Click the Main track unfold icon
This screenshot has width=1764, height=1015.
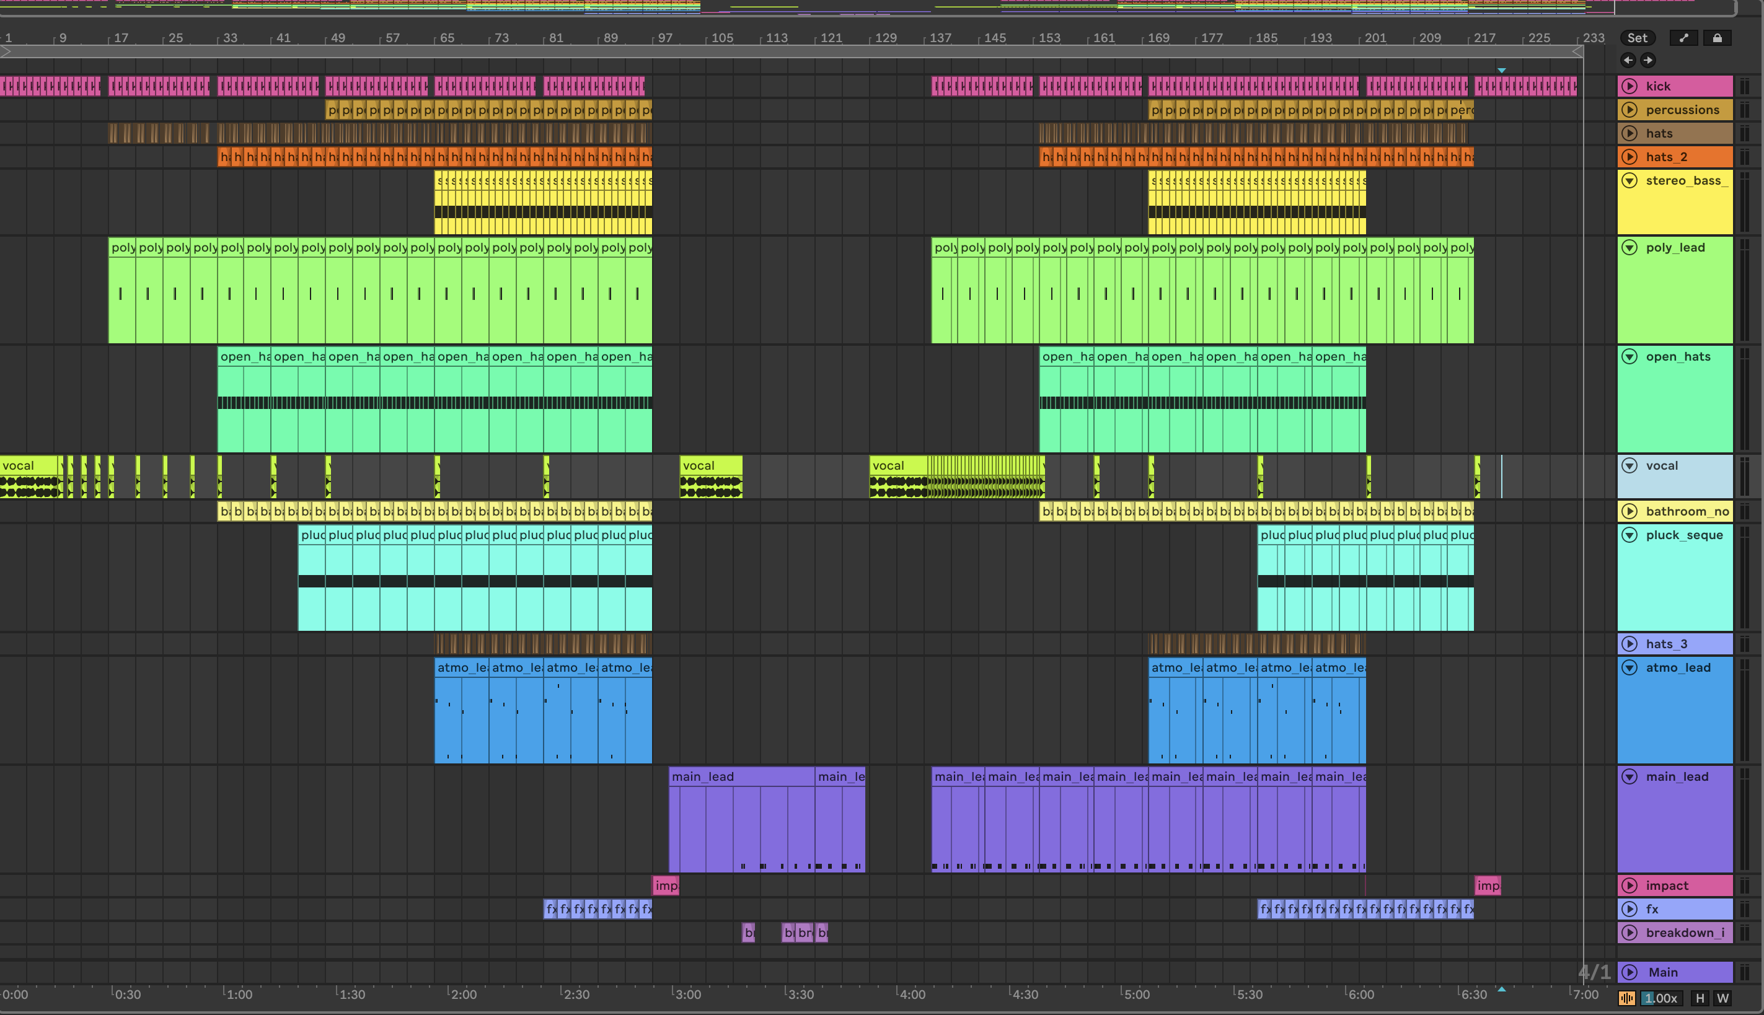pos(1629,972)
